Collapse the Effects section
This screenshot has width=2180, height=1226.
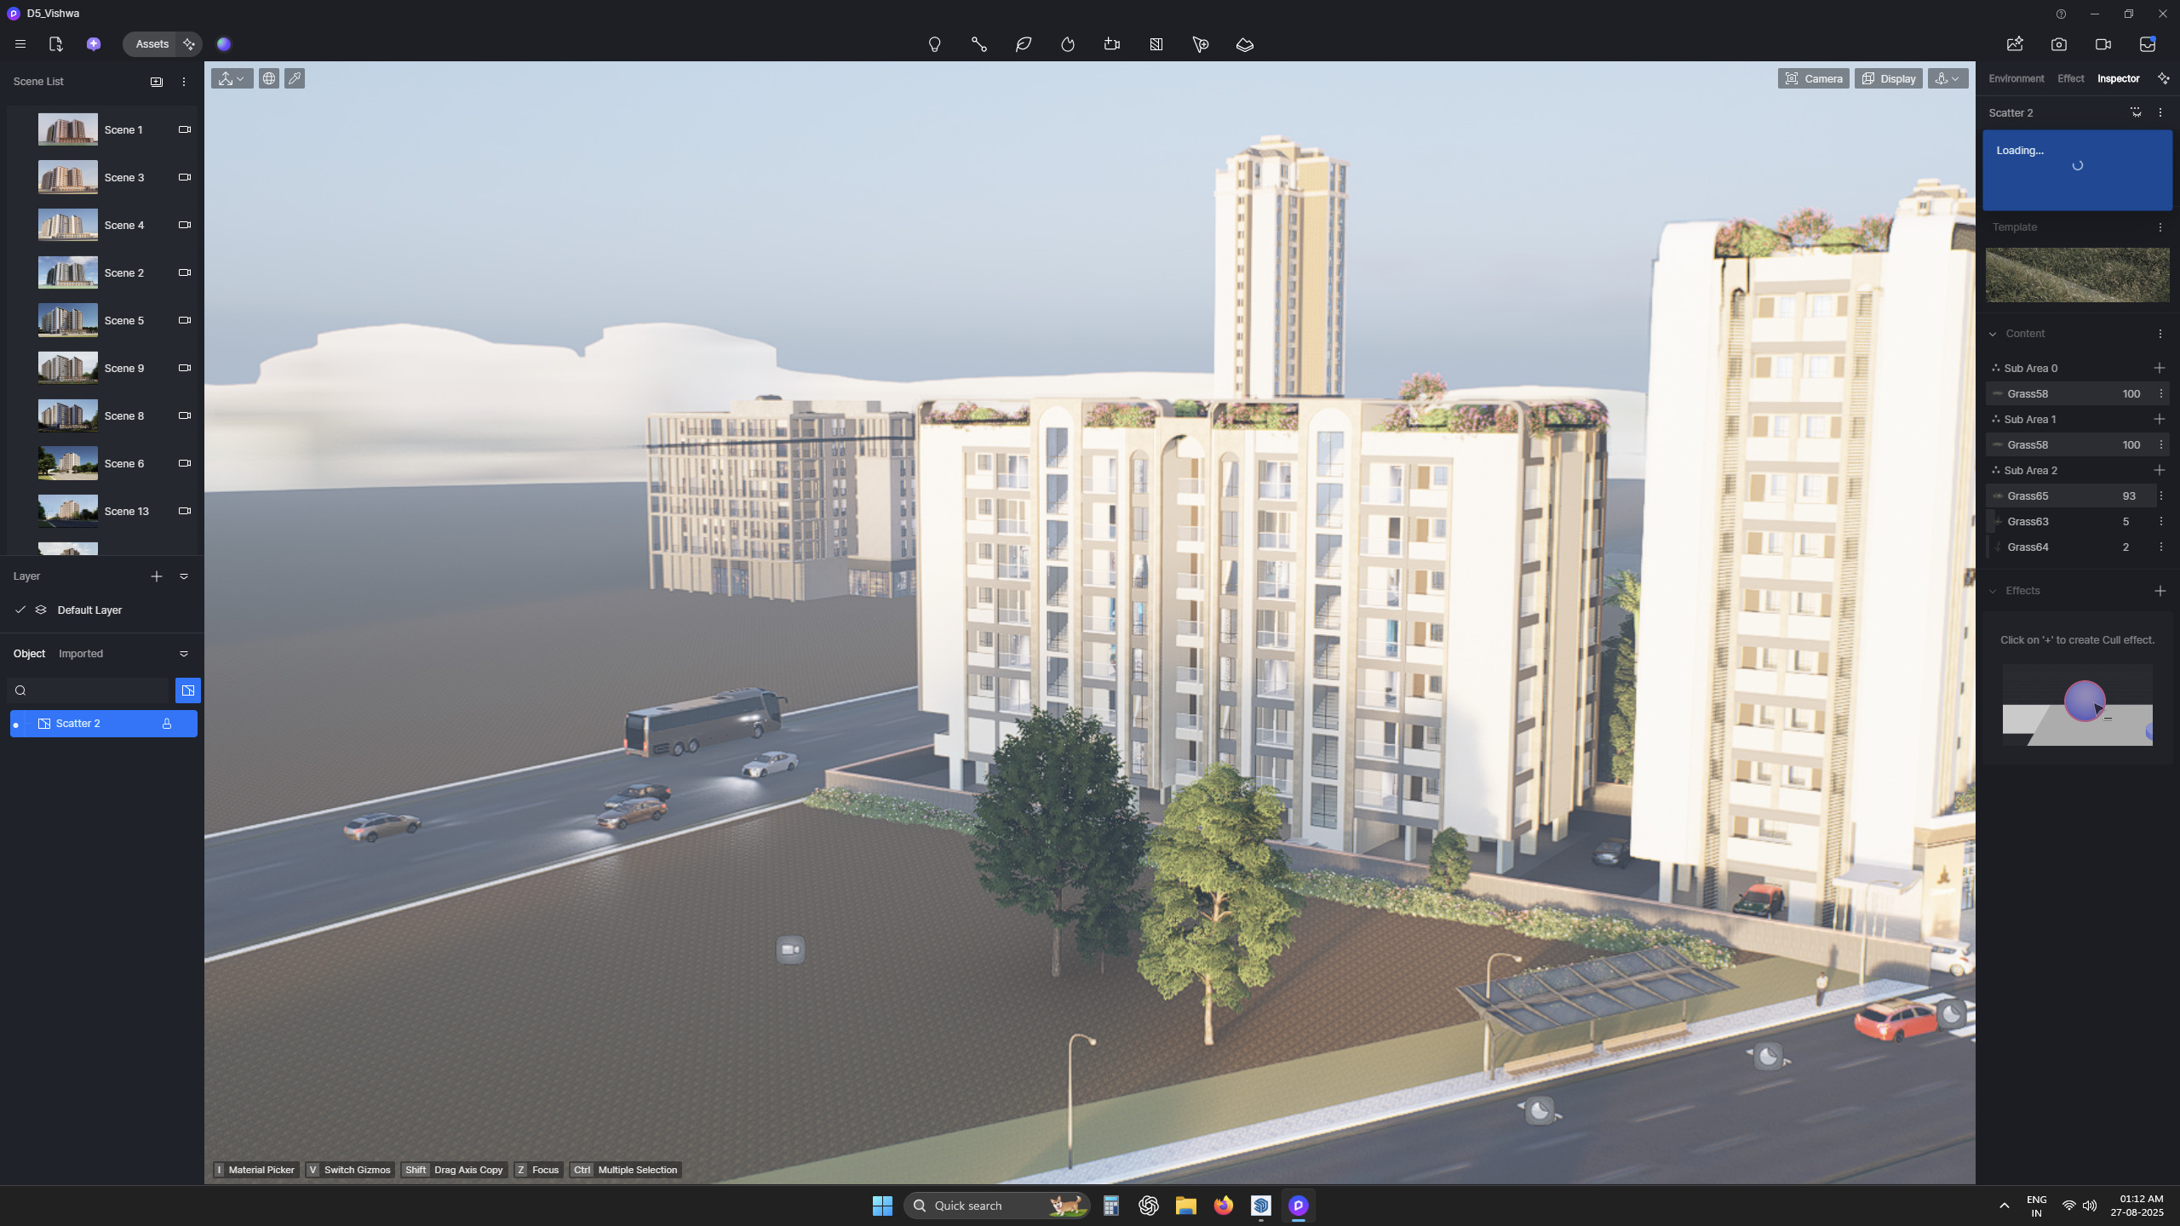1993,591
